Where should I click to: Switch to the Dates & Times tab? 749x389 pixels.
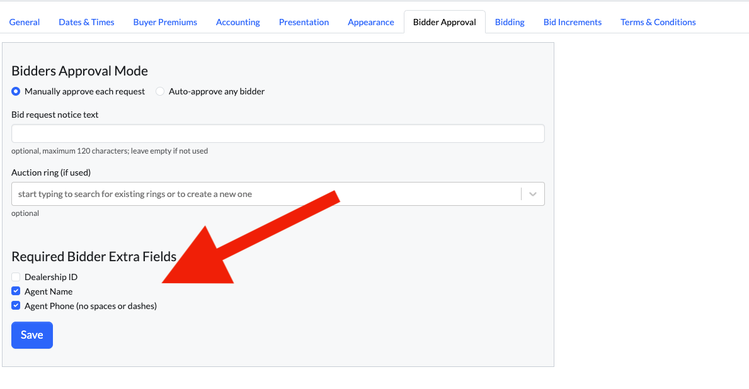[x=86, y=22]
